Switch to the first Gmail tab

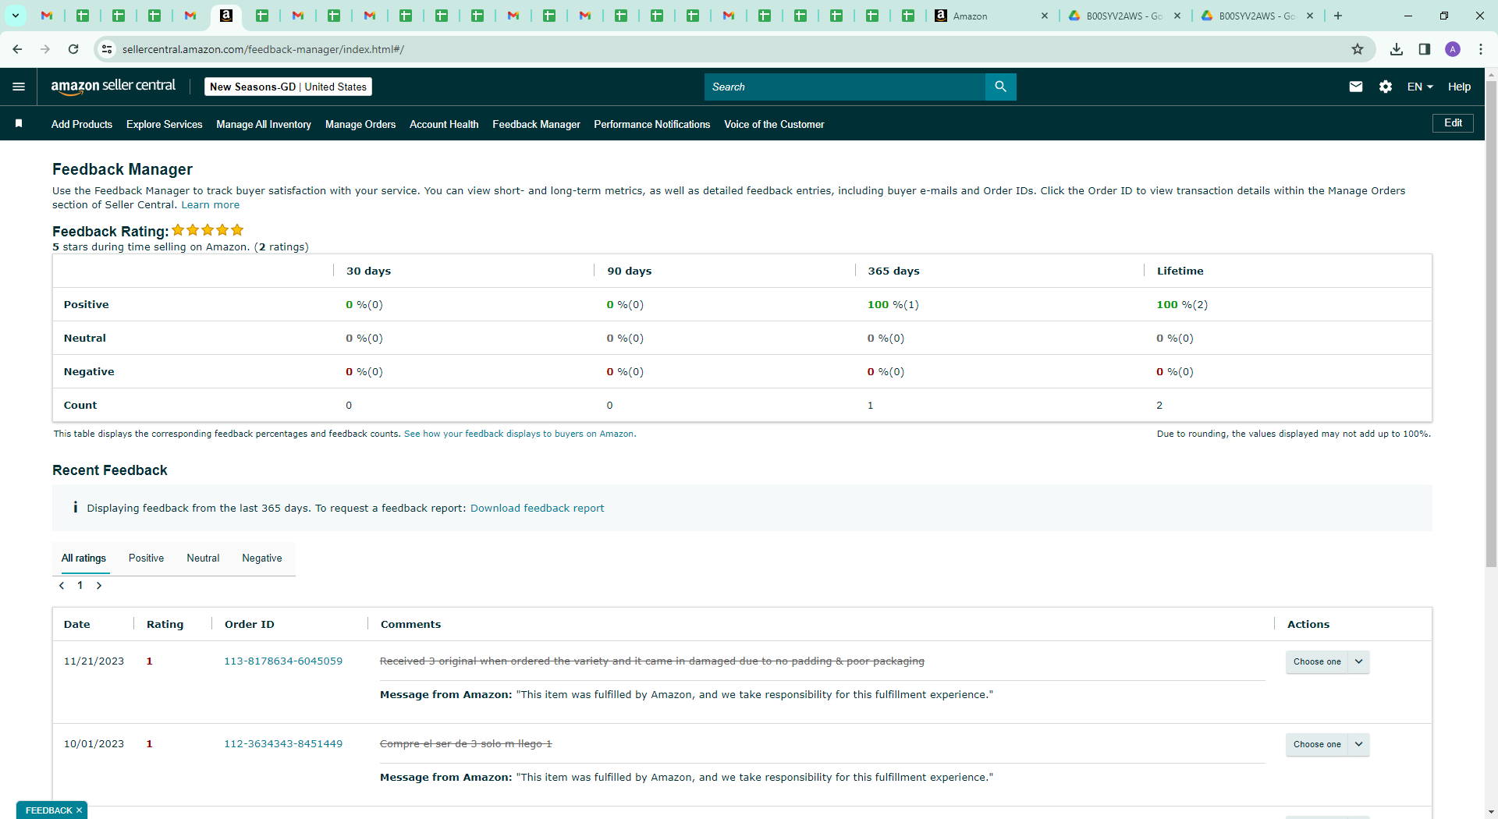pos(47,16)
